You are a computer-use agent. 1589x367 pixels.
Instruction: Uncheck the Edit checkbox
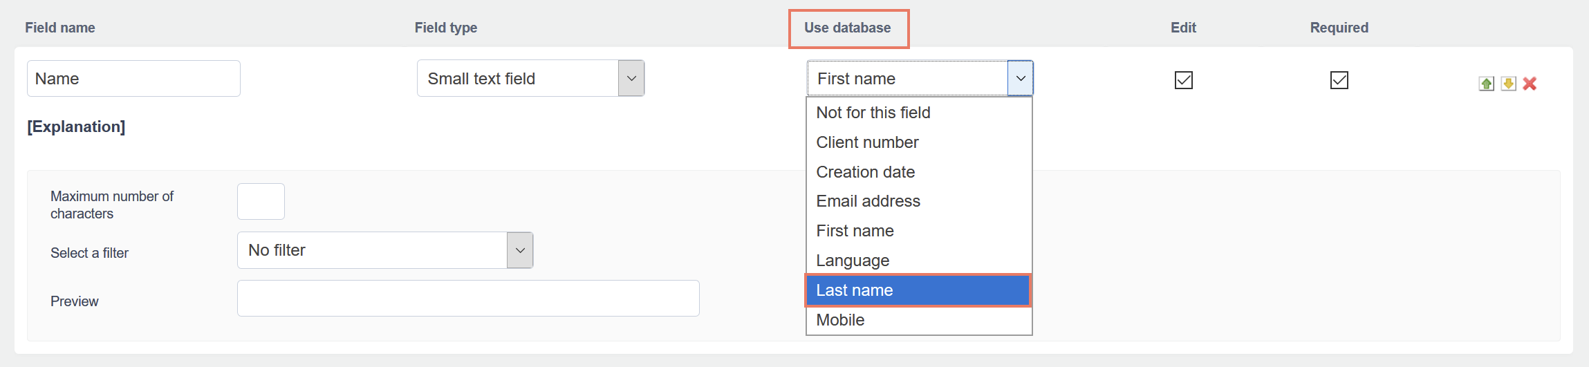1183,80
